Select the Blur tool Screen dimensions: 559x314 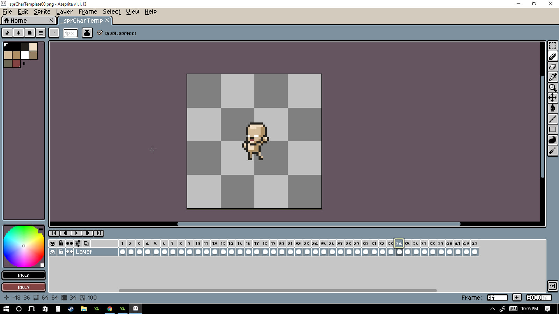point(552,150)
